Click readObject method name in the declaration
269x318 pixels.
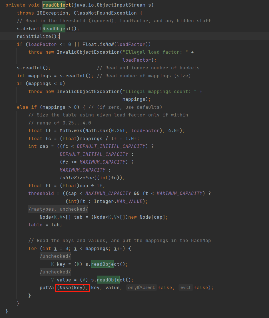tap(57, 5)
